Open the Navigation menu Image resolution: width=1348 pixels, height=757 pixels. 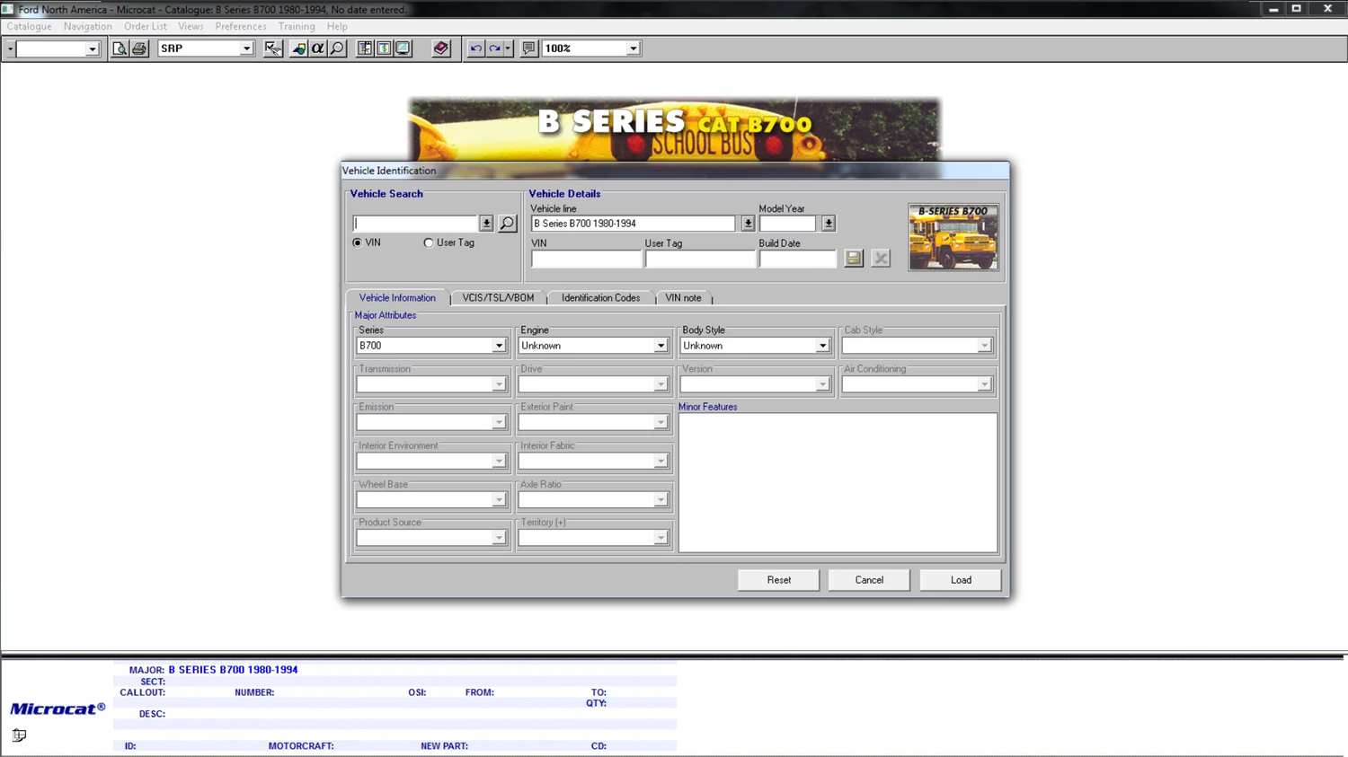coord(87,27)
